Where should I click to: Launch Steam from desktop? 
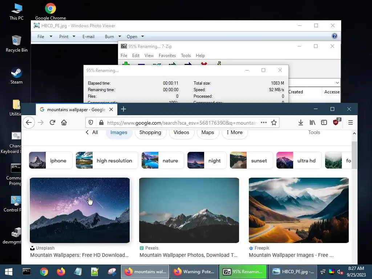point(16,76)
